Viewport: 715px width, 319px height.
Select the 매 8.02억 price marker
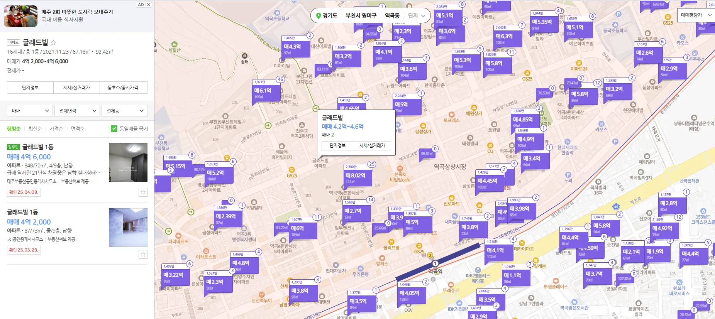[355, 176]
